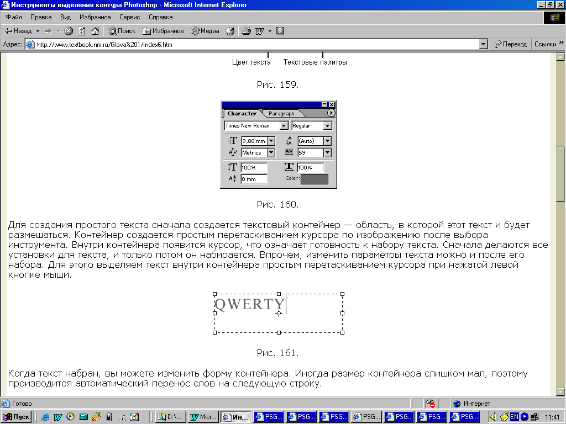Click the baseline shift icon beside 0 mm
The height and width of the screenshot is (424, 566).
[233, 178]
